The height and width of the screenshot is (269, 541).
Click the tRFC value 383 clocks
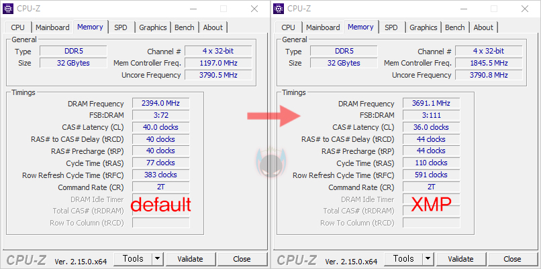[x=161, y=175]
